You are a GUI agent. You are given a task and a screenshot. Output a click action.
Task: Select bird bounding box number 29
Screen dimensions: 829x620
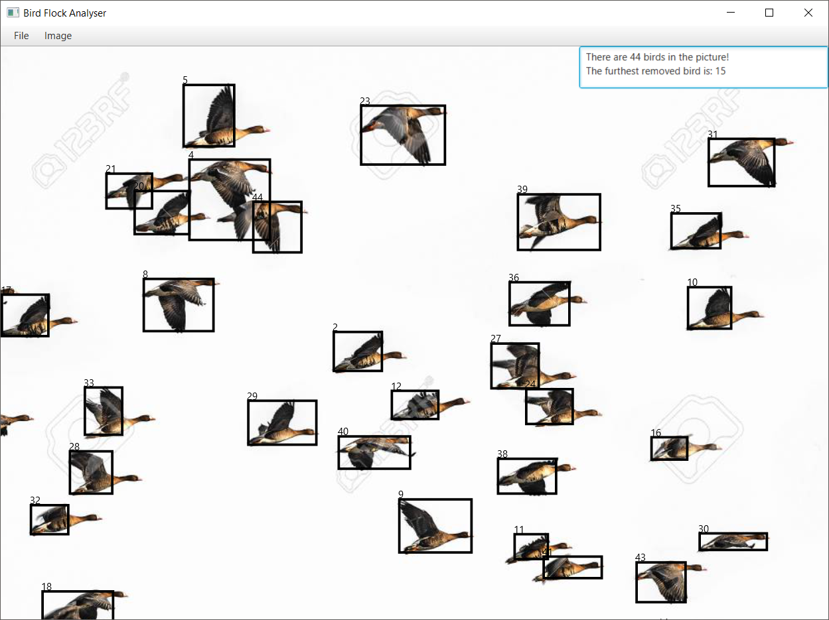coord(281,422)
